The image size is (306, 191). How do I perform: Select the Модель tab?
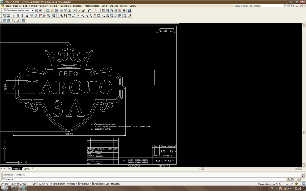coord(17,168)
